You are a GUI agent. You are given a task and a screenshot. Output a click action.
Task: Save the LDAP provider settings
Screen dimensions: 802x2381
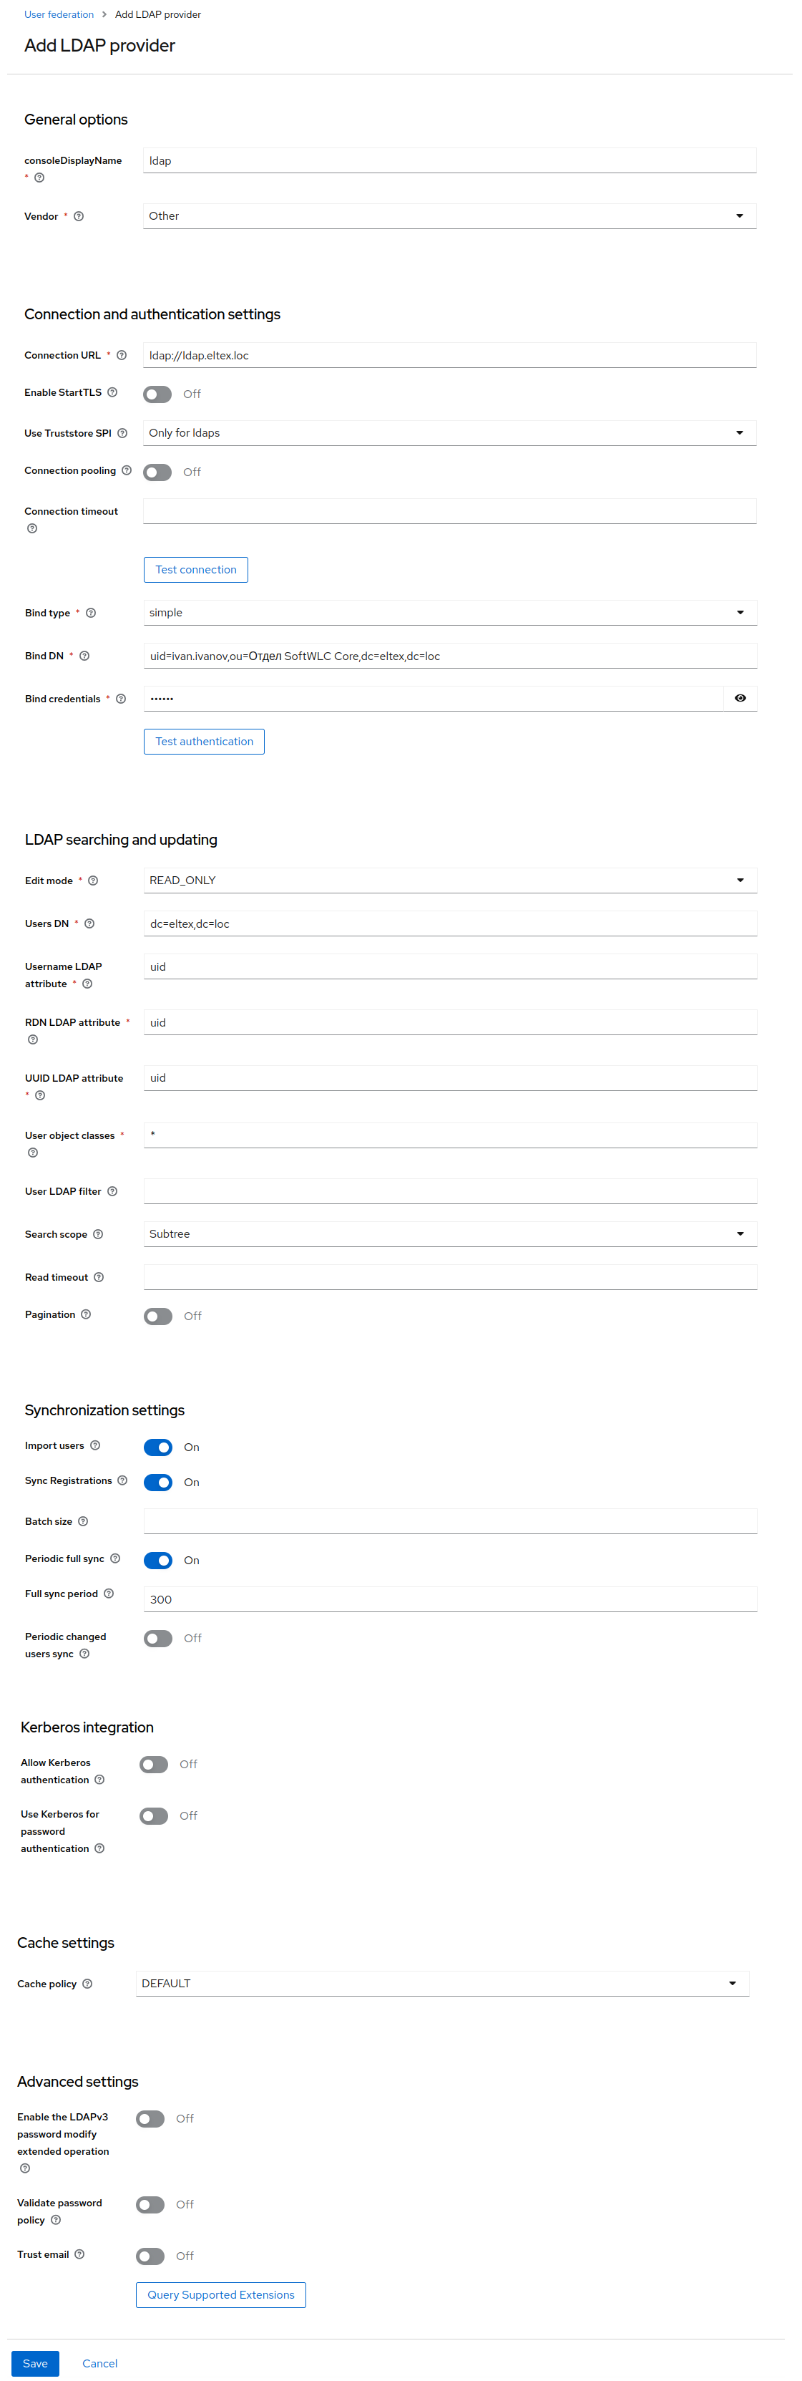[x=35, y=2363]
